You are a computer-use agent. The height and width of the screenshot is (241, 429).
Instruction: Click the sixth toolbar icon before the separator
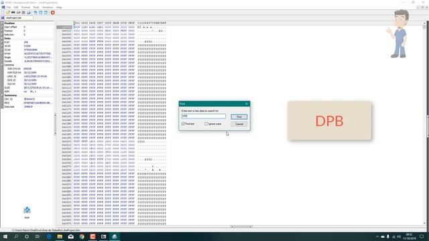point(29,13)
